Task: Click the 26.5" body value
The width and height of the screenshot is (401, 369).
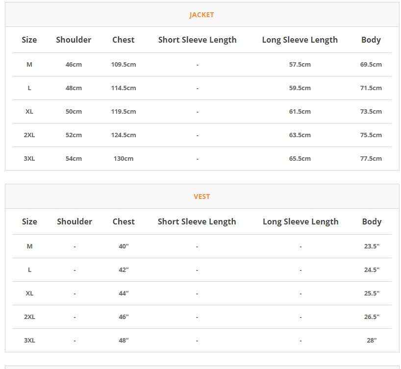Action: pos(372,317)
